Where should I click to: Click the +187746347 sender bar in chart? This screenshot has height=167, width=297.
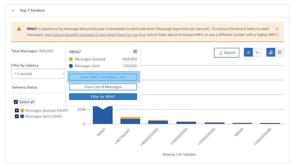130,121
